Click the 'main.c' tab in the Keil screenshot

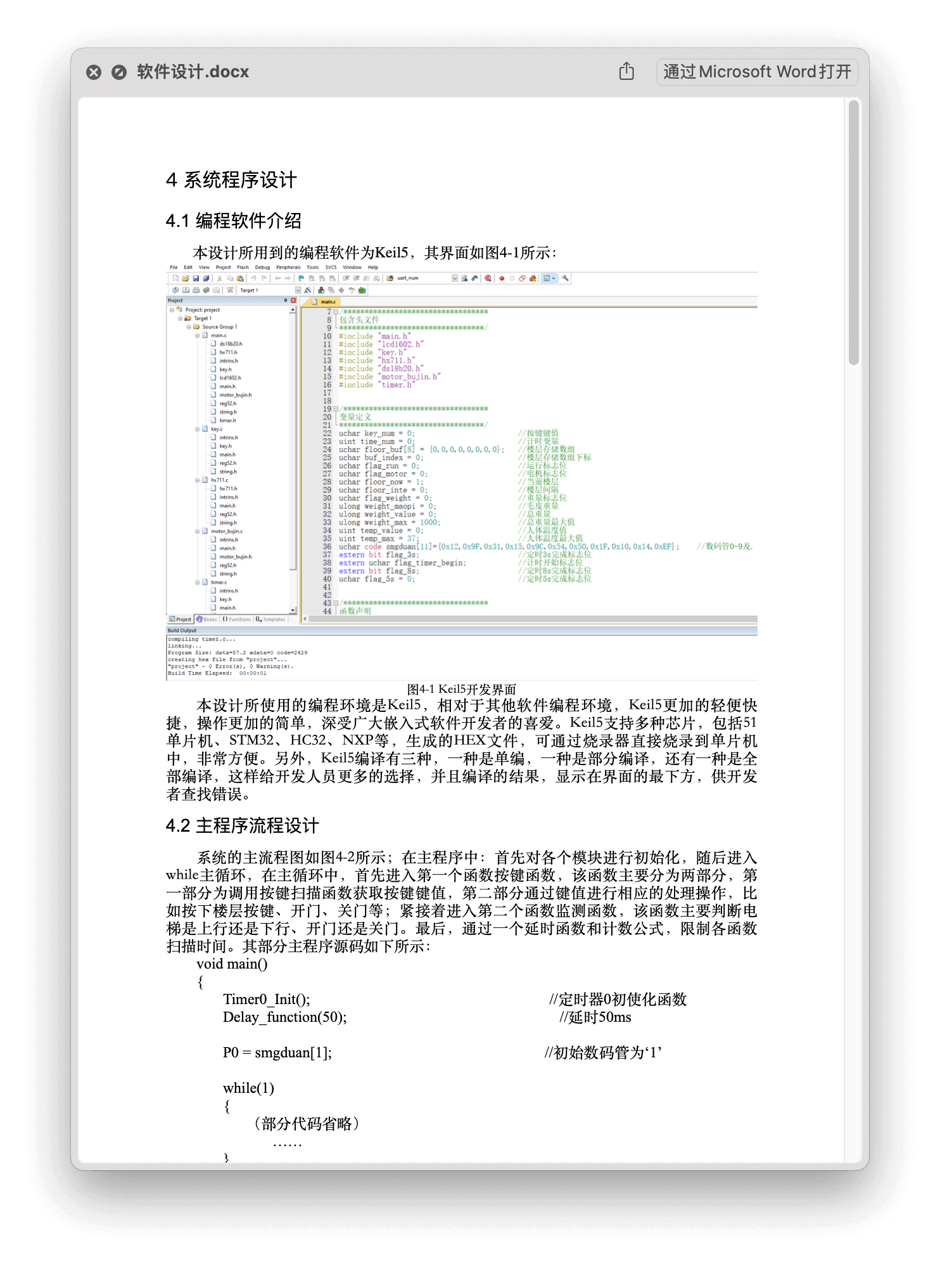click(x=324, y=302)
